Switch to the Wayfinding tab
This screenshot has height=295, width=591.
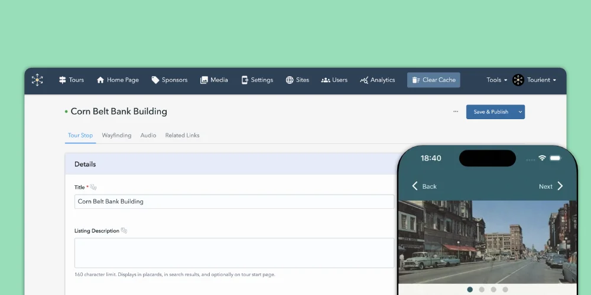click(116, 136)
